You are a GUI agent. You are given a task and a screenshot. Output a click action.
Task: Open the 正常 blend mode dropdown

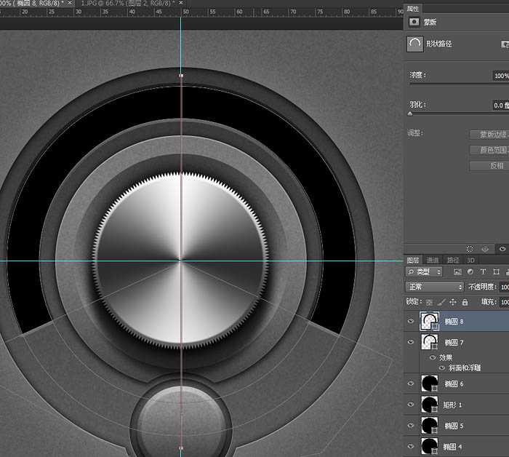(x=434, y=287)
